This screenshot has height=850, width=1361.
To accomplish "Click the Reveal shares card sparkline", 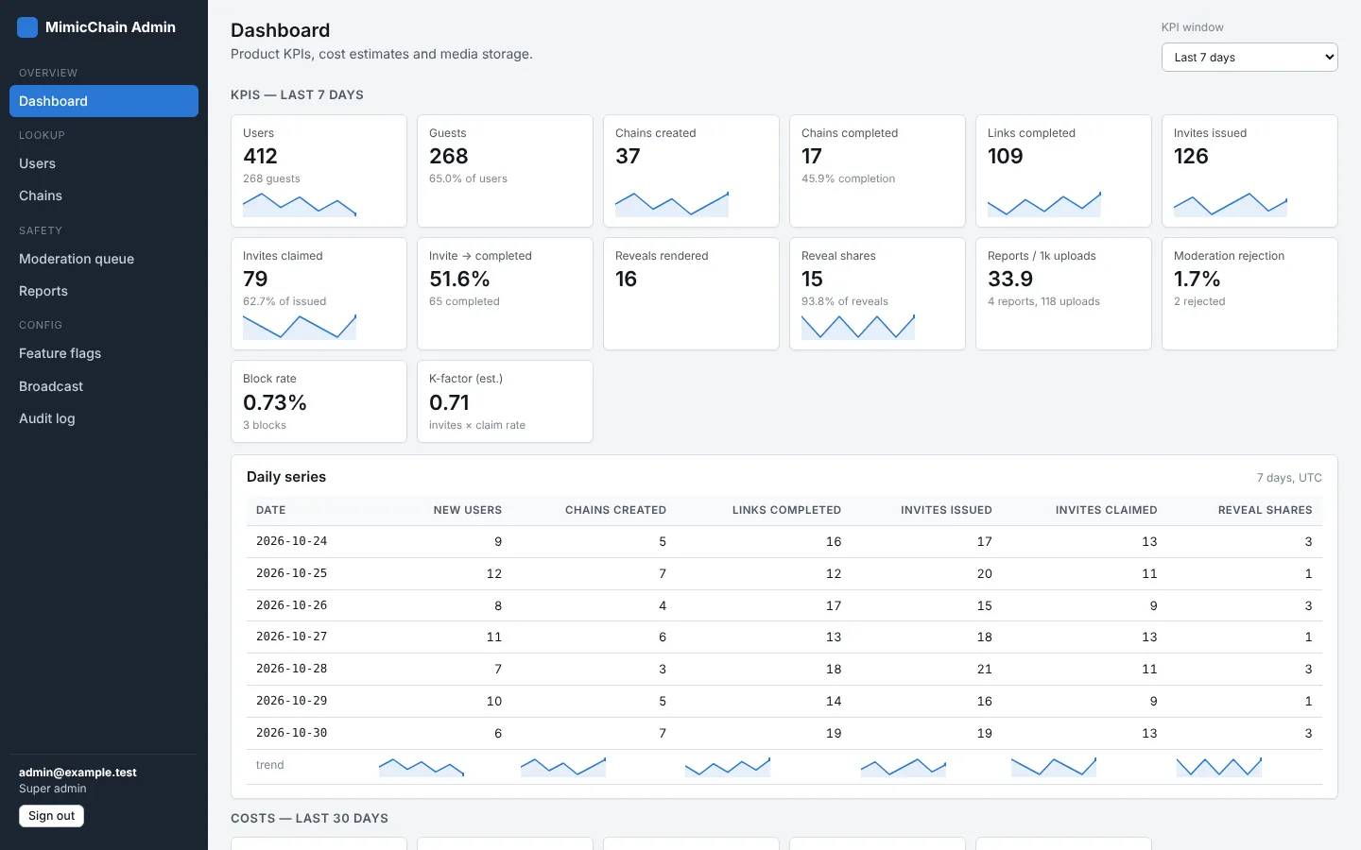I will [858, 327].
